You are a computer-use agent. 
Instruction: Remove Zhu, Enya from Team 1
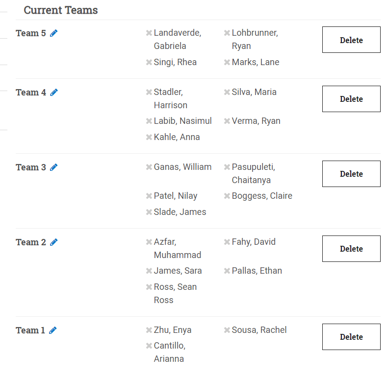tap(149, 330)
